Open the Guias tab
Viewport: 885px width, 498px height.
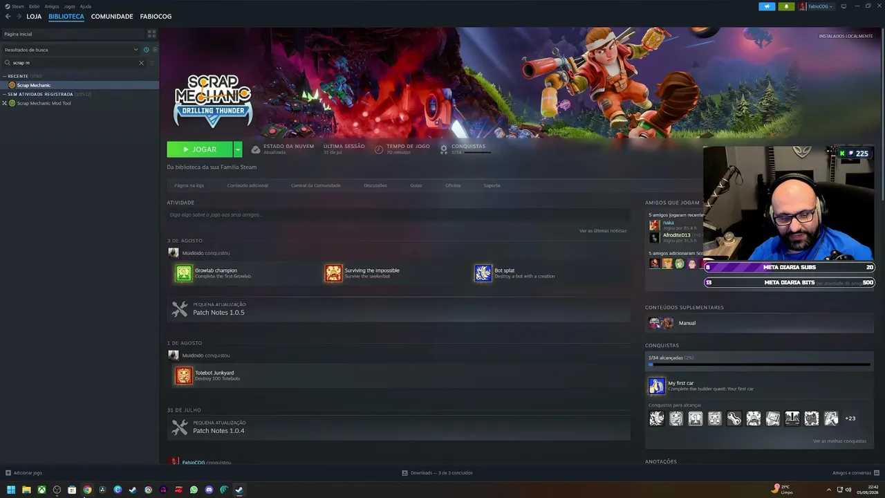coord(416,185)
